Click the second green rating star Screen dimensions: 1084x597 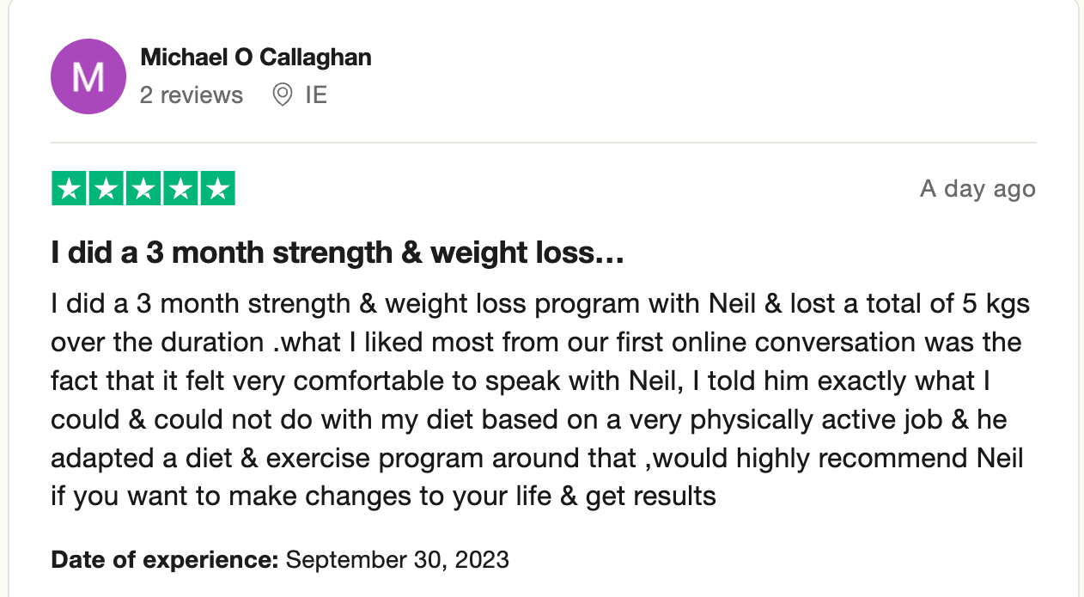(x=106, y=189)
